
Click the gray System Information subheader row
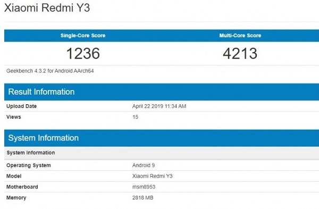[162, 153]
